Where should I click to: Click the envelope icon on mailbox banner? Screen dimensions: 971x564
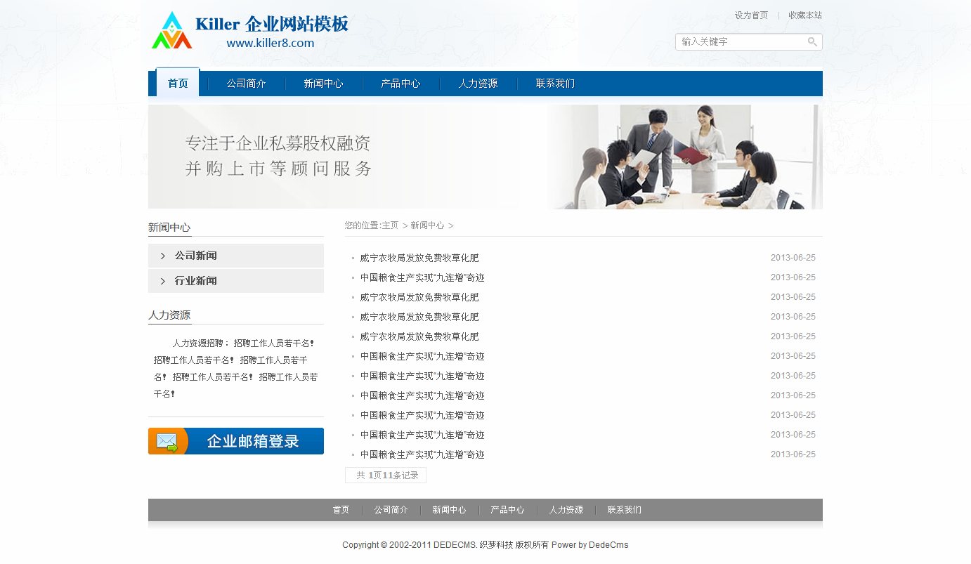167,442
